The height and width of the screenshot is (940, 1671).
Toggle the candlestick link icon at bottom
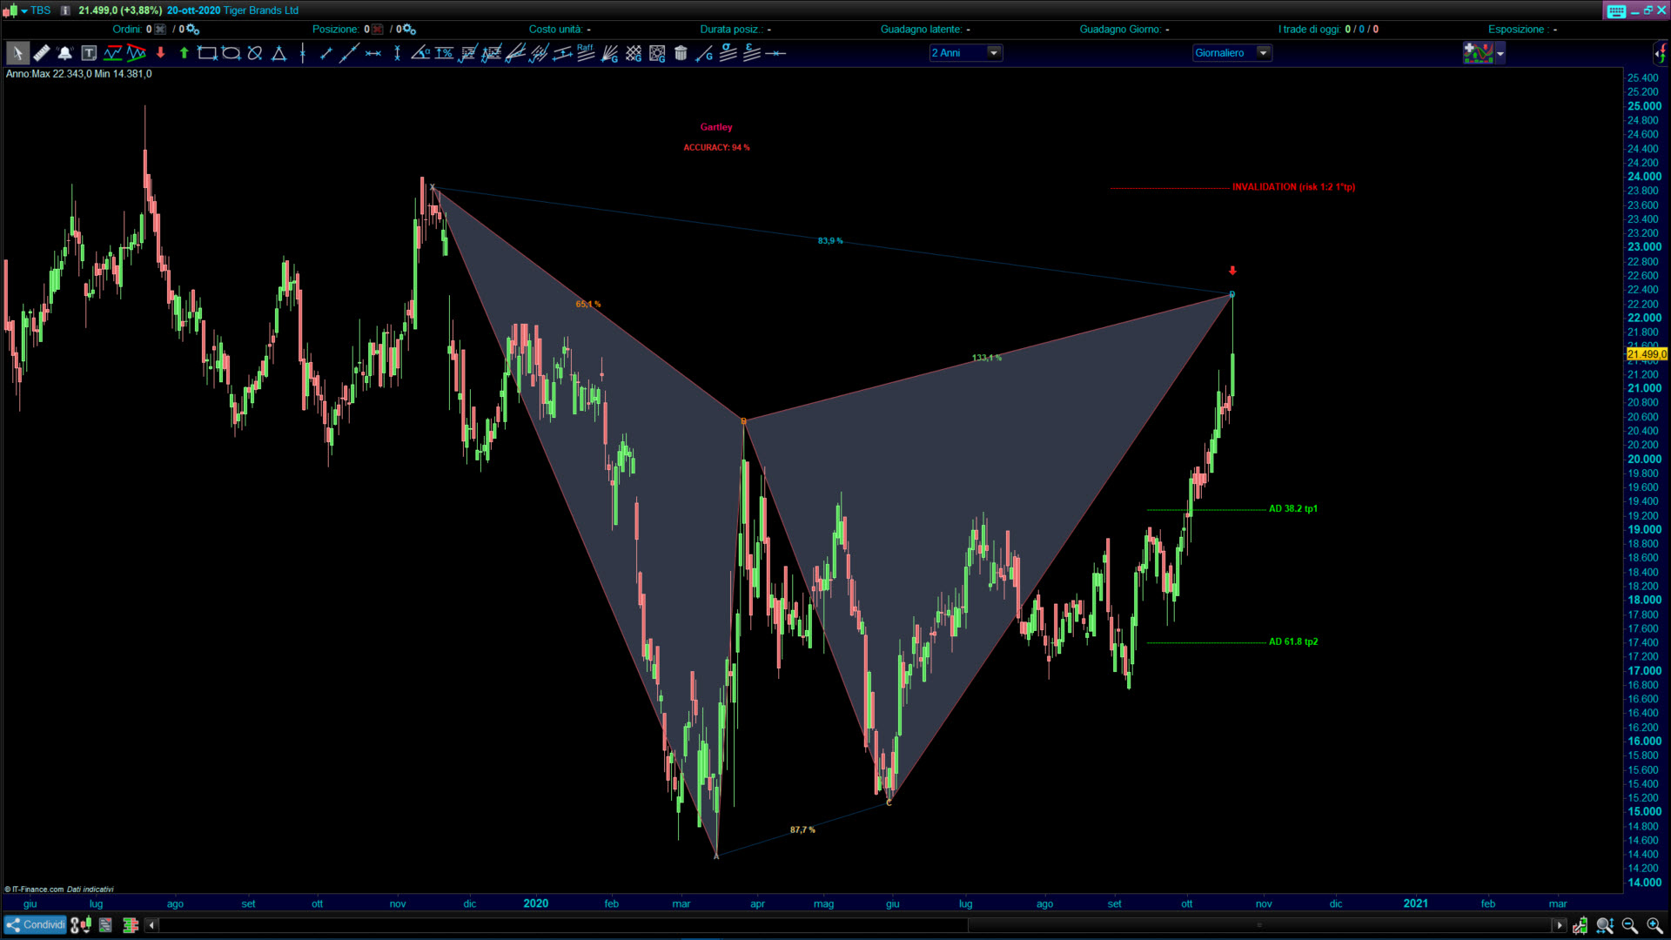point(80,925)
